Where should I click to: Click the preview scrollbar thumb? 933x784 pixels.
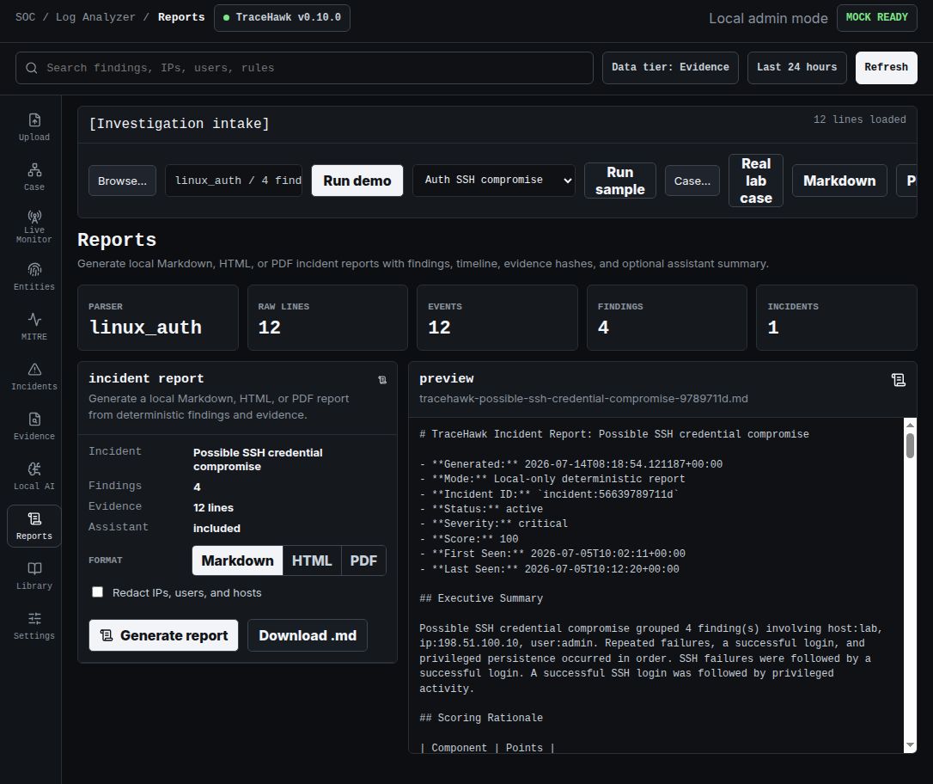(910, 445)
